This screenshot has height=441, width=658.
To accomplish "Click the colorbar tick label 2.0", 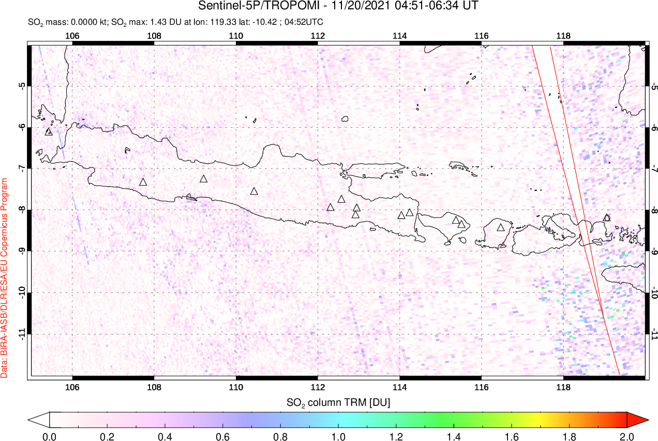I will coord(627,436).
